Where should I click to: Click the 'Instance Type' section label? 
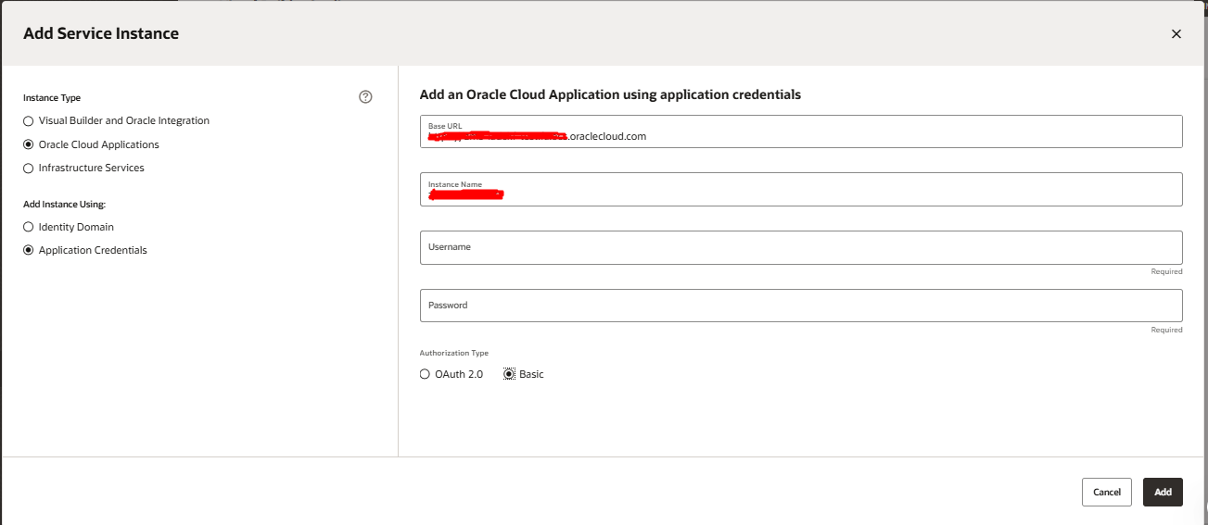(52, 97)
